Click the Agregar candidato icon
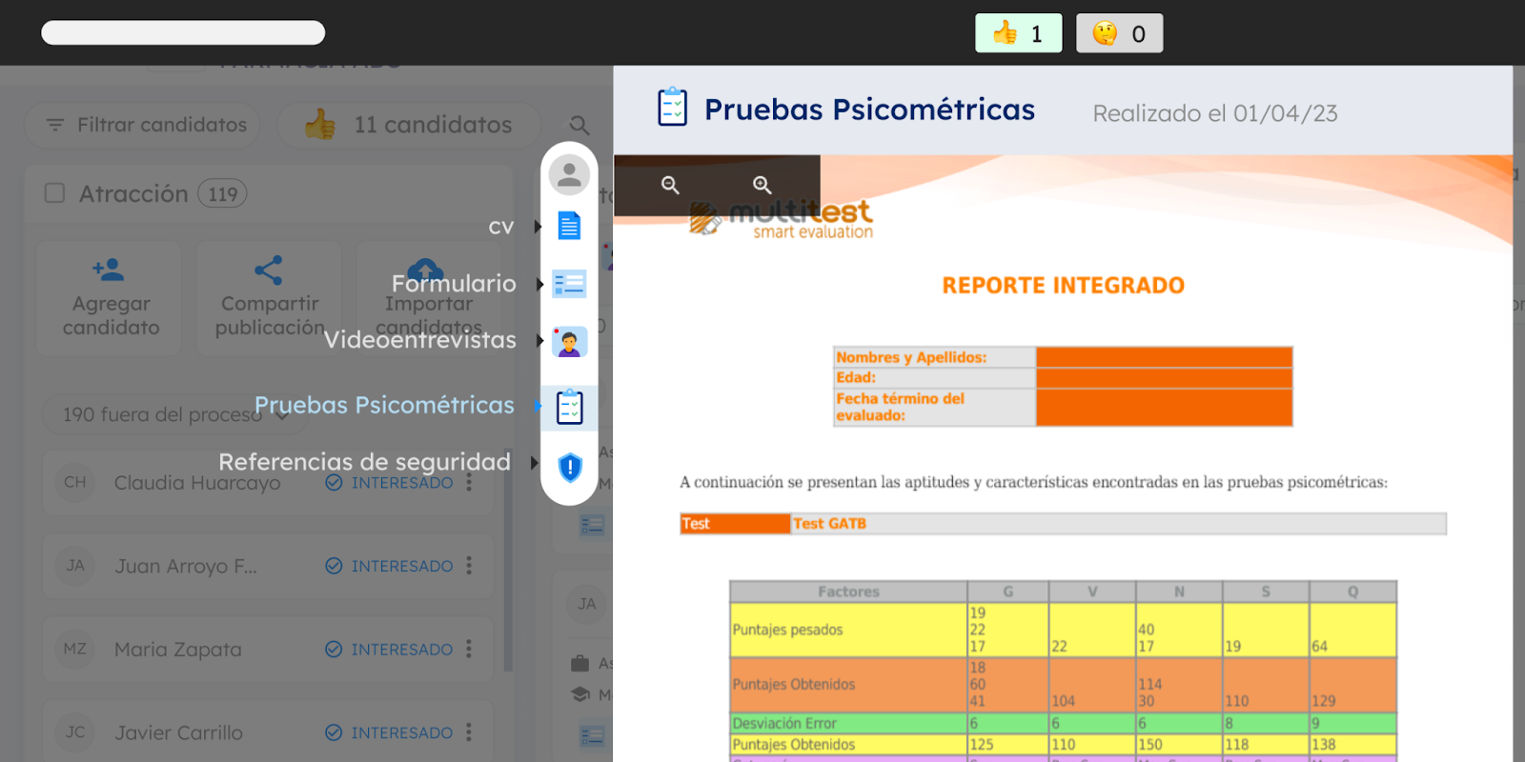The height and width of the screenshot is (762, 1525). point(109,270)
